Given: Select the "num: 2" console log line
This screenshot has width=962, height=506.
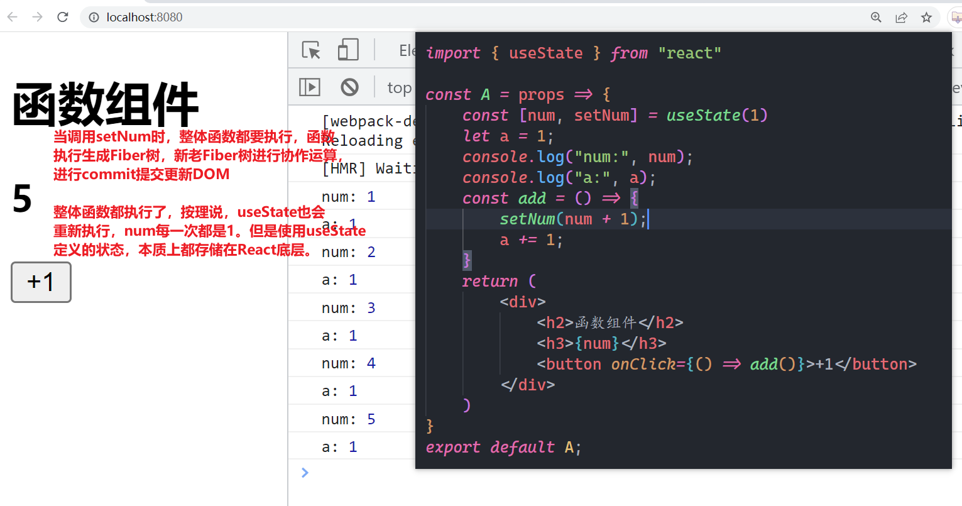Looking at the screenshot, I should [x=349, y=252].
